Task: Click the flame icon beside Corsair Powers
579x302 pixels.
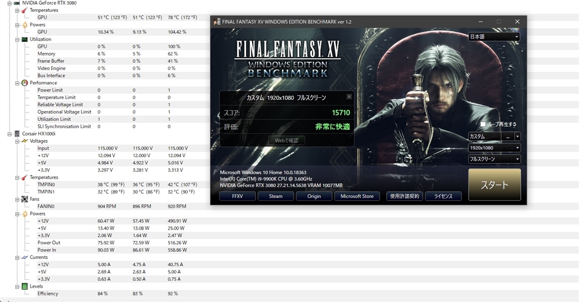Action: click(x=25, y=214)
